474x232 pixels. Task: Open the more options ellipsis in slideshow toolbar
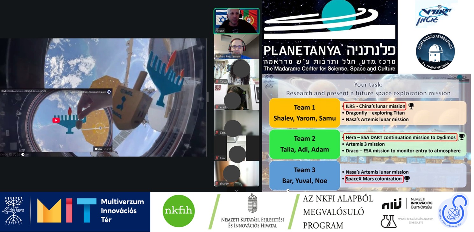[x=27, y=155]
